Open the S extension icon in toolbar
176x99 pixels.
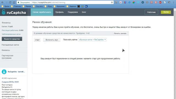click(165, 2)
